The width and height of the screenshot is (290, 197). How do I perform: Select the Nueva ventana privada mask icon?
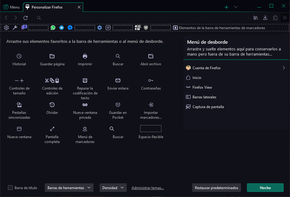(85, 105)
